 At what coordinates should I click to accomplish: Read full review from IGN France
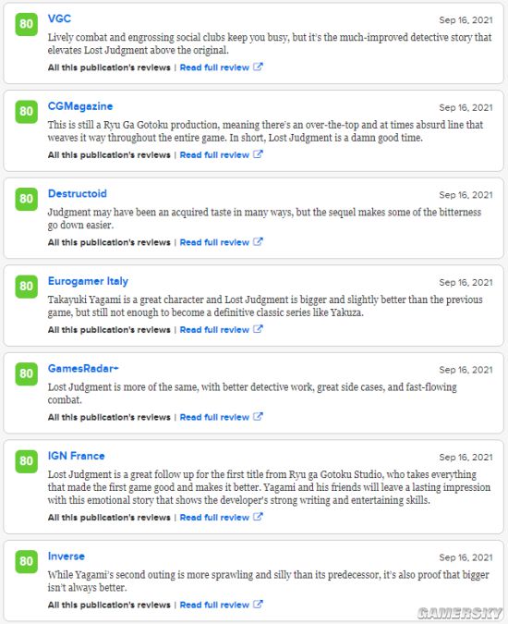pos(214,518)
